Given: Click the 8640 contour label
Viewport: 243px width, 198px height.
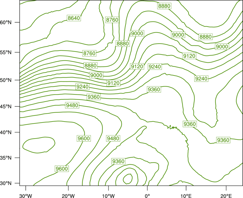Looking at the screenshot, I should (x=74, y=18).
